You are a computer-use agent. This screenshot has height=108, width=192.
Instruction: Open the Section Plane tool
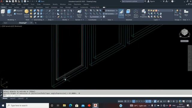coord(79,13)
